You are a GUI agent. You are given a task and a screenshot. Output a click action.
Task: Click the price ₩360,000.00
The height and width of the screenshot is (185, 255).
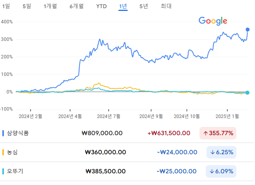[106, 152]
